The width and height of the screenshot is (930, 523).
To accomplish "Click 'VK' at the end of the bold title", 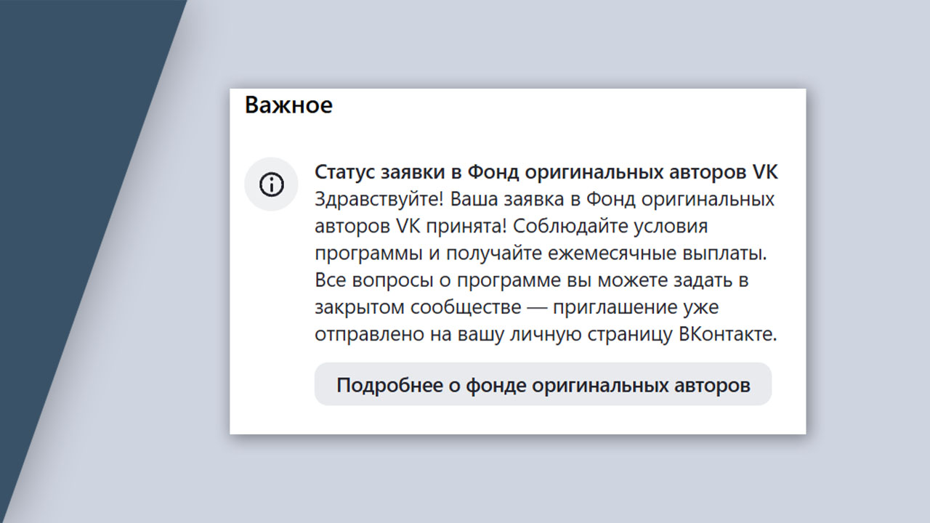I will coord(764,172).
